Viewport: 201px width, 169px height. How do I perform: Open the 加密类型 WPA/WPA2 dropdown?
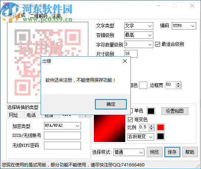tap(62, 126)
